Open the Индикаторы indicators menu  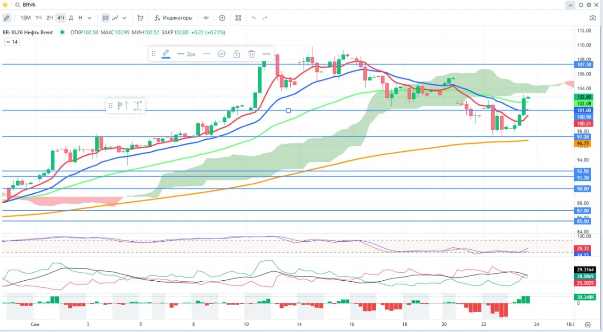173,18
